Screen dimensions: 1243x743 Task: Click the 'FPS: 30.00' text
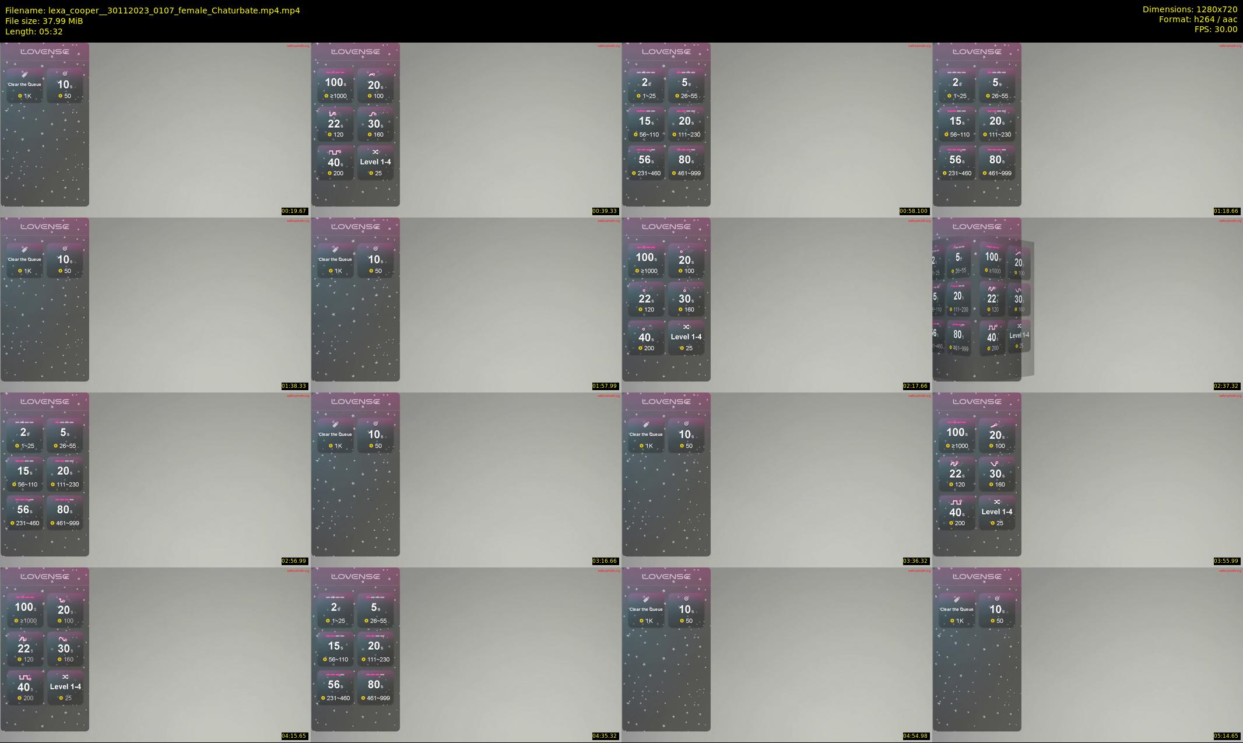click(1216, 29)
